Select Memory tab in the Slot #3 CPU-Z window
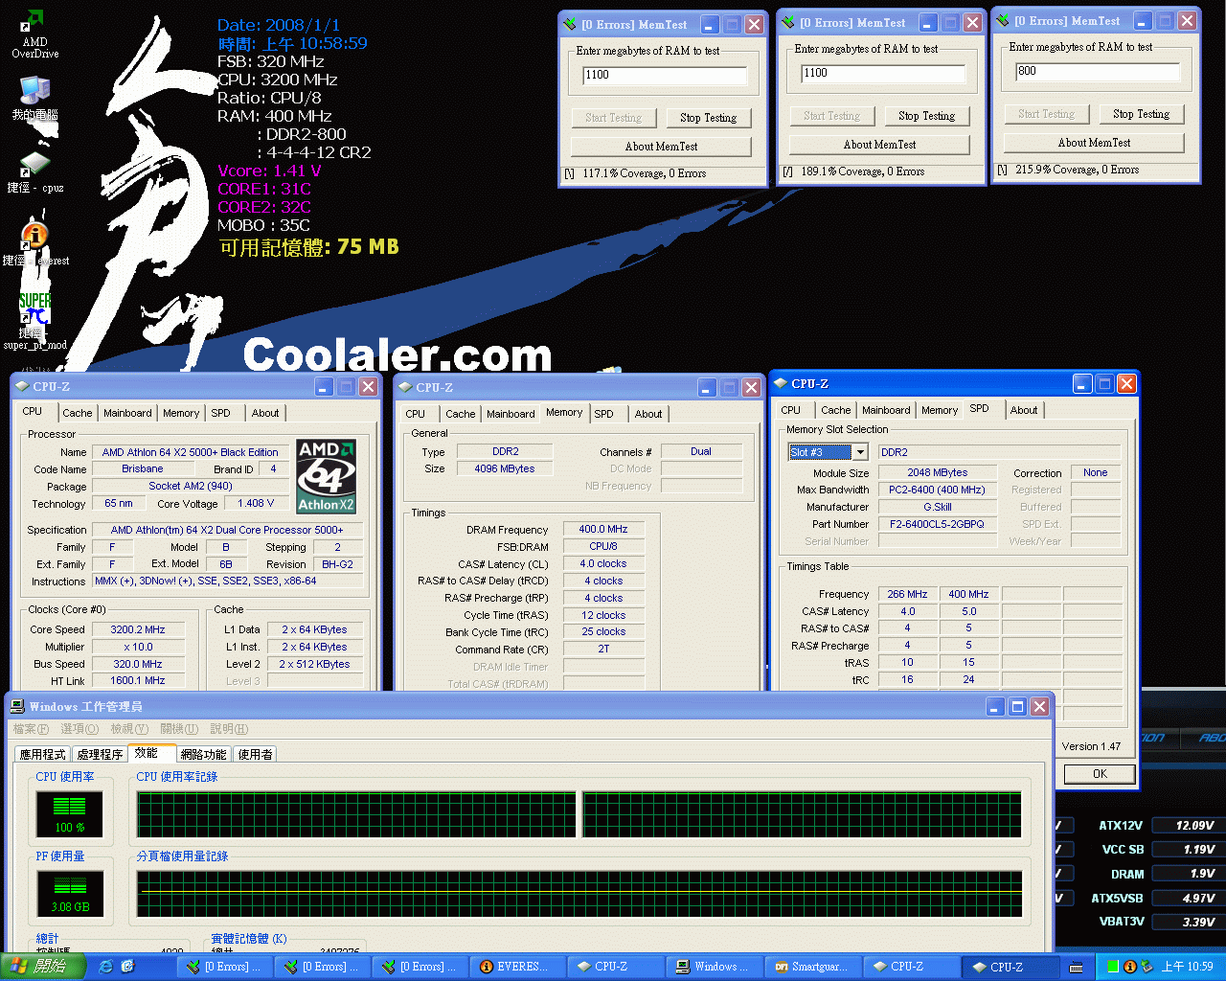This screenshot has width=1226, height=981. click(x=940, y=410)
